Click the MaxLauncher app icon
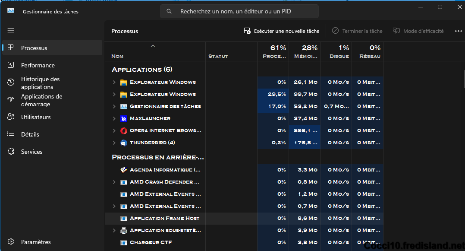The width and height of the screenshot is (465, 251). [x=124, y=118]
